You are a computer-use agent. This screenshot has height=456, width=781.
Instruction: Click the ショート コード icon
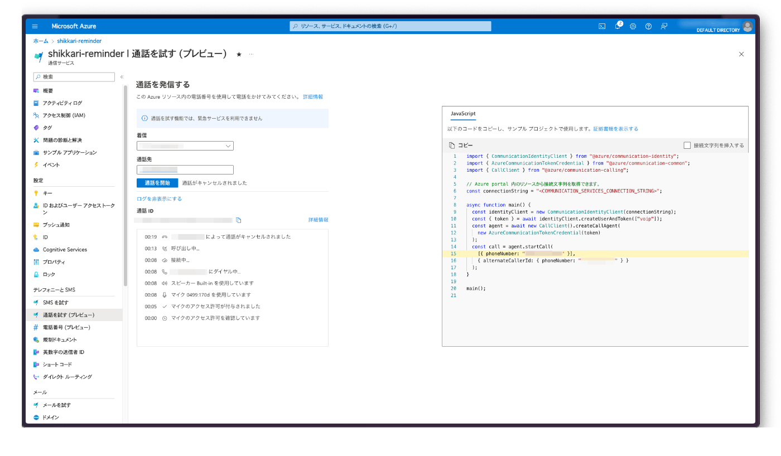pos(36,365)
